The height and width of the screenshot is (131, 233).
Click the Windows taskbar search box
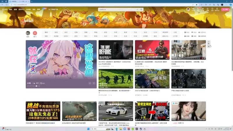[100, 129]
